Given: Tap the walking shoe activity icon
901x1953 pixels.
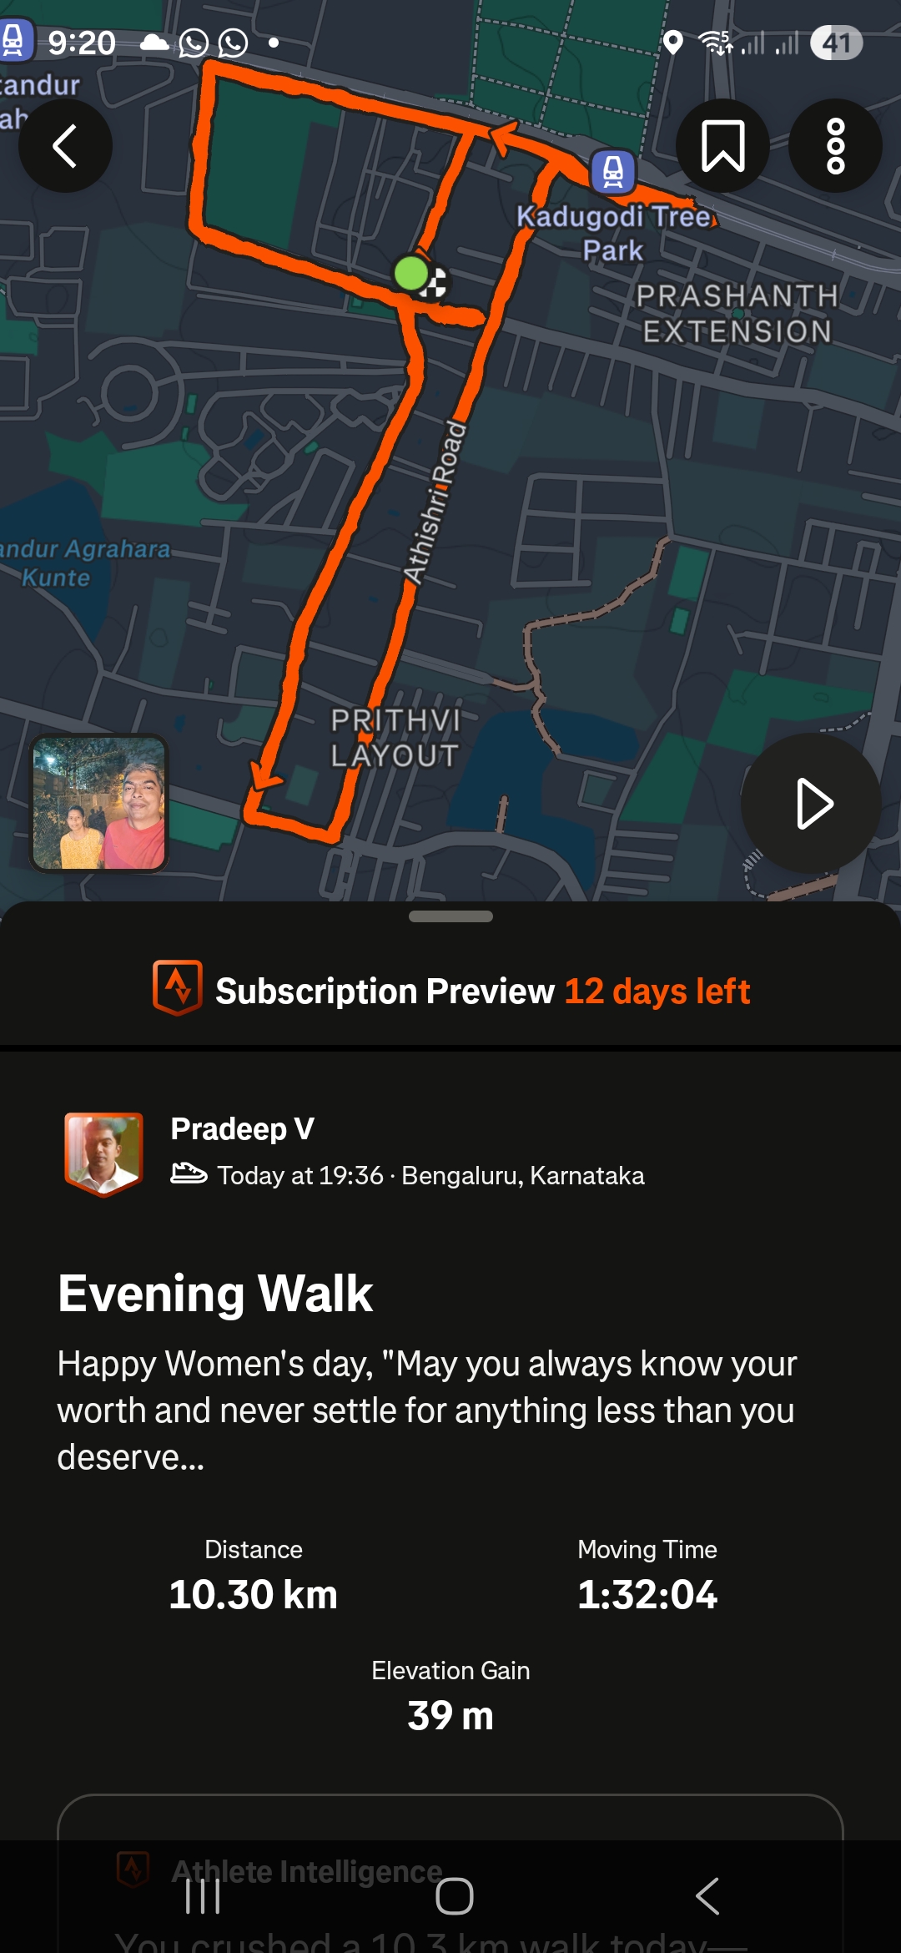Looking at the screenshot, I should pyautogui.click(x=189, y=1173).
